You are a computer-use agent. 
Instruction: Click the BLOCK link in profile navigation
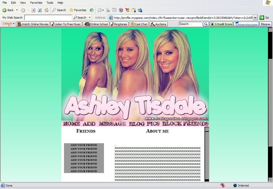point(172,124)
